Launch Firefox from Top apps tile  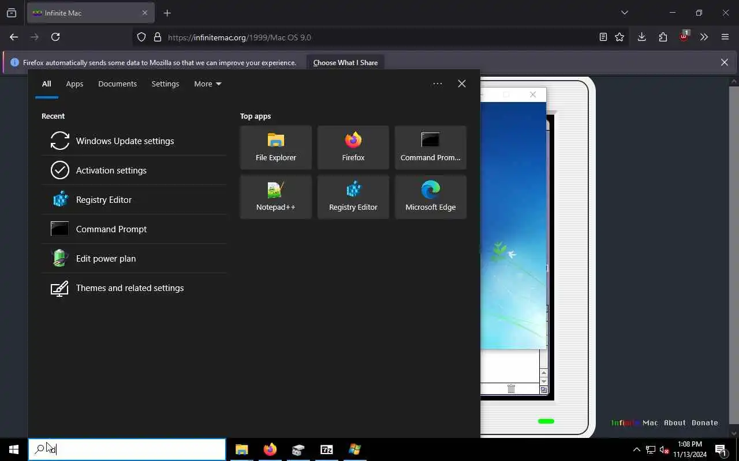pyautogui.click(x=353, y=148)
